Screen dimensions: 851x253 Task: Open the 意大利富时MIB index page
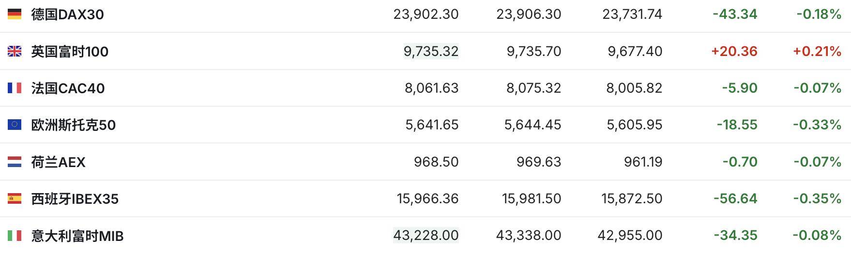pos(77,236)
